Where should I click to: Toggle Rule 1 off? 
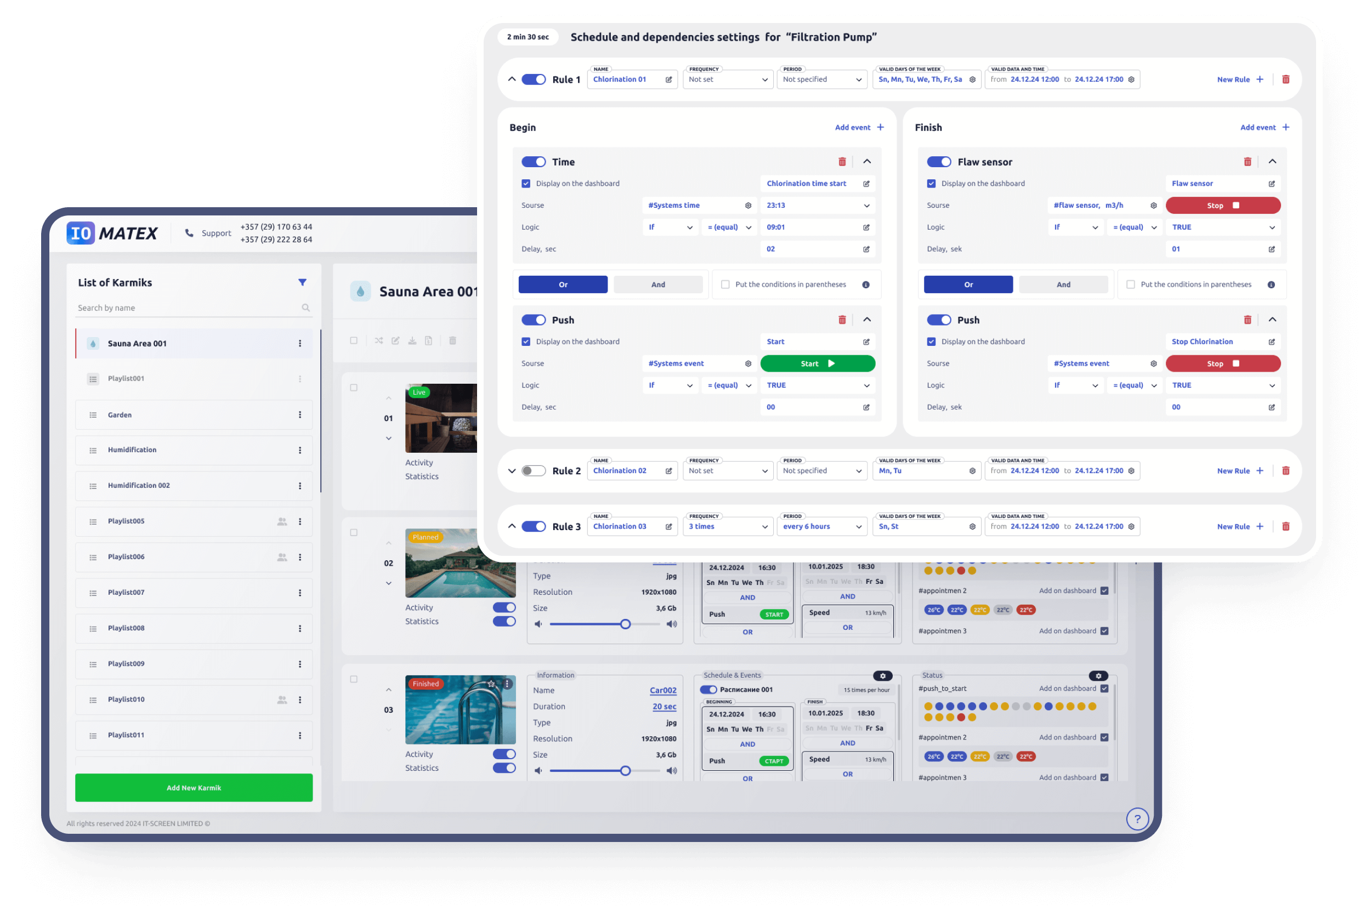click(x=533, y=79)
